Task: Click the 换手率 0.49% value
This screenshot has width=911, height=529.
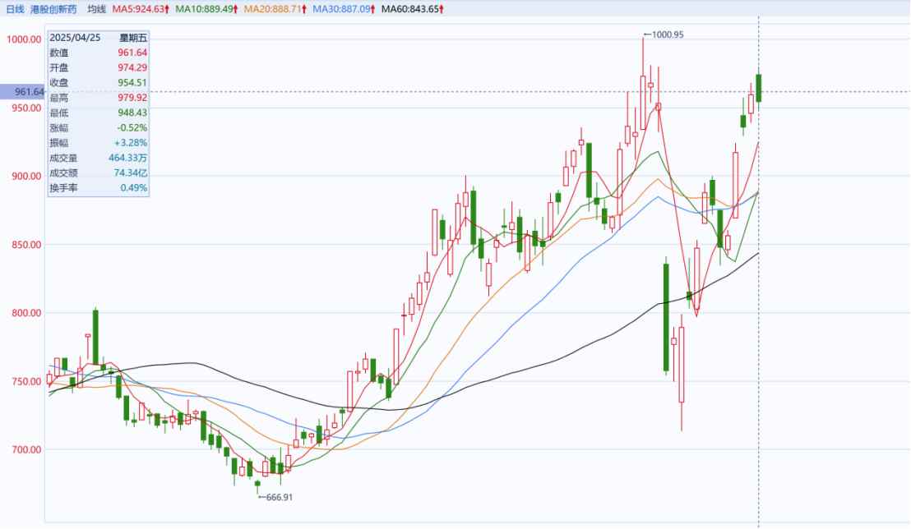Action: click(x=134, y=188)
